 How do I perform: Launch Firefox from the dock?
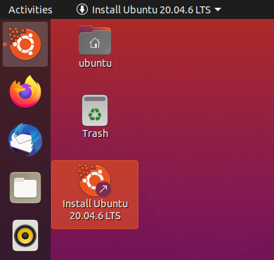[25, 91]
